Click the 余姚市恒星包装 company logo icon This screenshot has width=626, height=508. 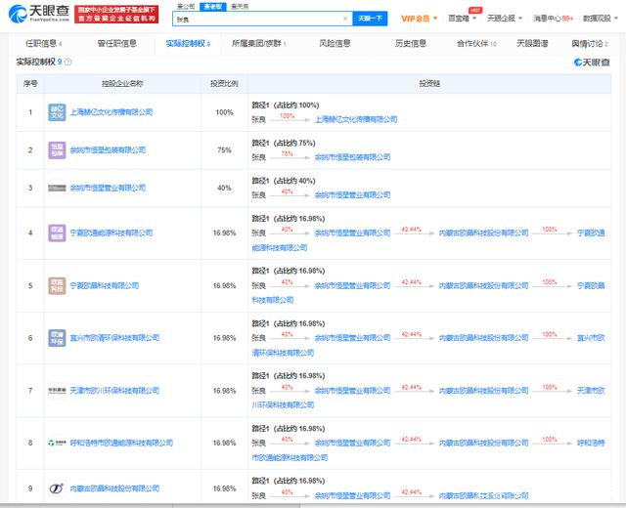[x=58, y=149]
